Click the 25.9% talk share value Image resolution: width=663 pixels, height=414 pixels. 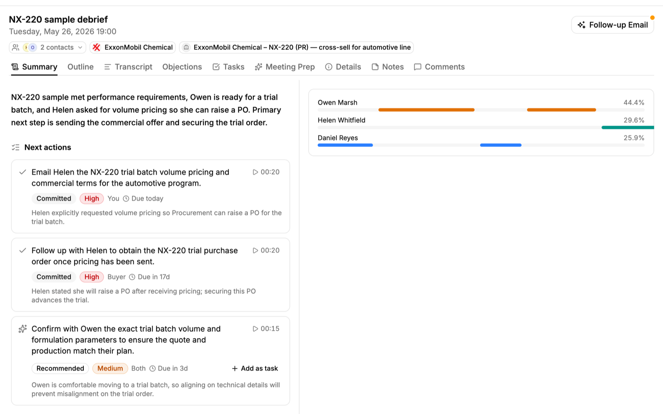pos(634,138)
